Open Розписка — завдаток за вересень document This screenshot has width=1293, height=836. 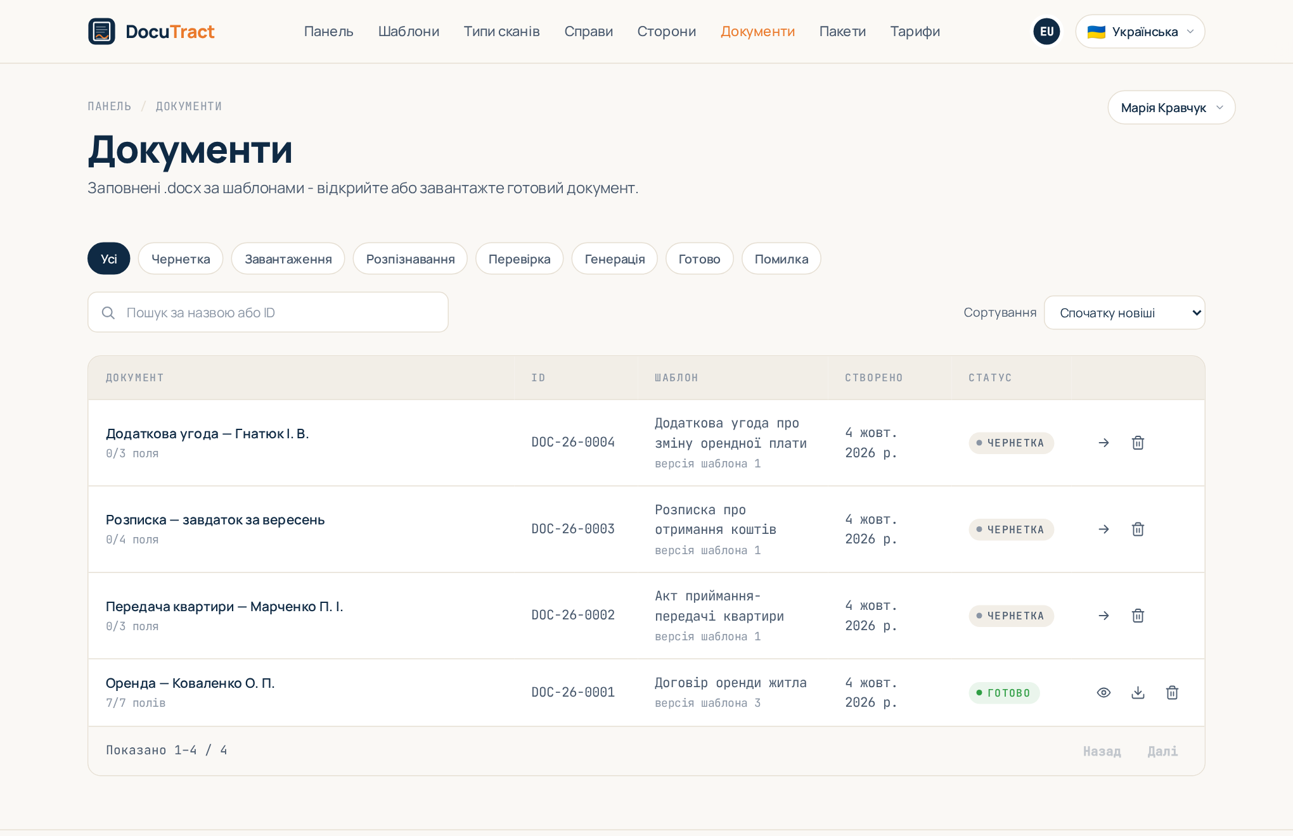[x=215, y=519]
